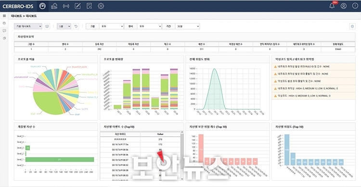Click the 그룹 수 column header
The height and width of the screenshot is (187, 361).
pos(31,44)
